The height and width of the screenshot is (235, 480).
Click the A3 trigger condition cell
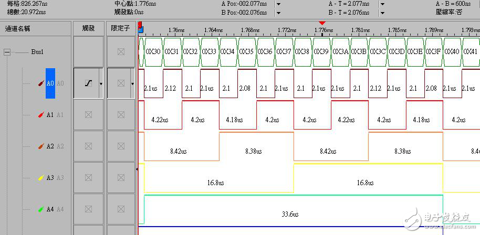pyautogui.click(x=88, y=178)
